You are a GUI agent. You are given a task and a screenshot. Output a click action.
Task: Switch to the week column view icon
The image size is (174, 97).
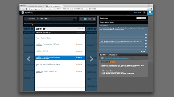point(85,19)
